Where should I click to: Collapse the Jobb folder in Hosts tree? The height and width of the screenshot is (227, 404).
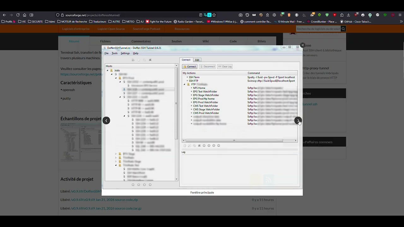[x=107, y=71]
